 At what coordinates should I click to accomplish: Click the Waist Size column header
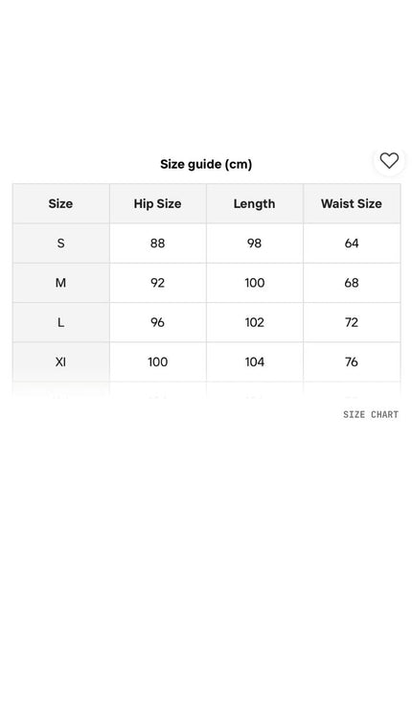click(352, 203)
